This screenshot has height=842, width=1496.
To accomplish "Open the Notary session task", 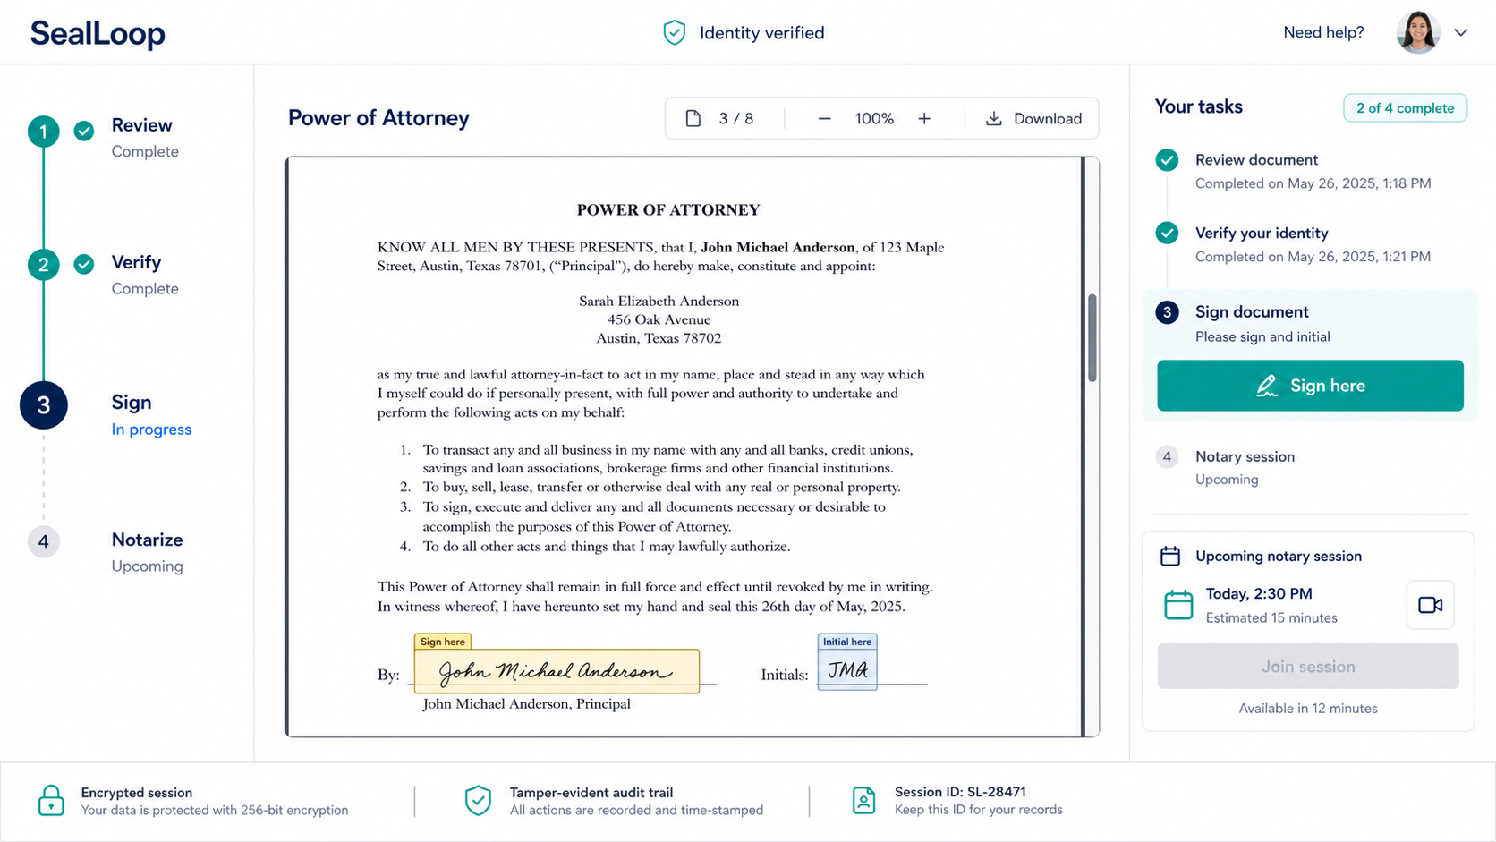I will click(x=1245, y=456).
